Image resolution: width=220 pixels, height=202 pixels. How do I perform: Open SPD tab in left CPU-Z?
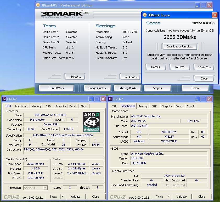point(48,106)
